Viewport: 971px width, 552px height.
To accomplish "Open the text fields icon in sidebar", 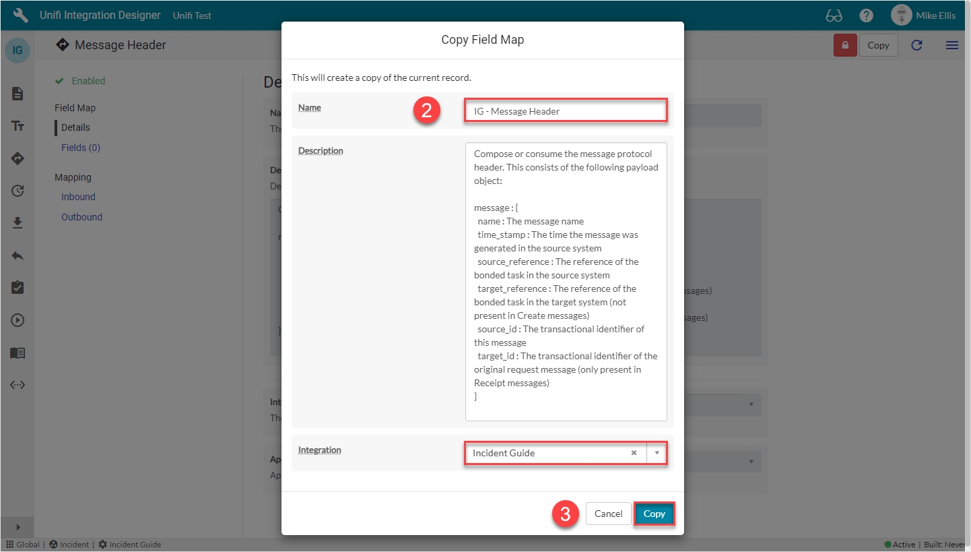I will tap(18, 126).
